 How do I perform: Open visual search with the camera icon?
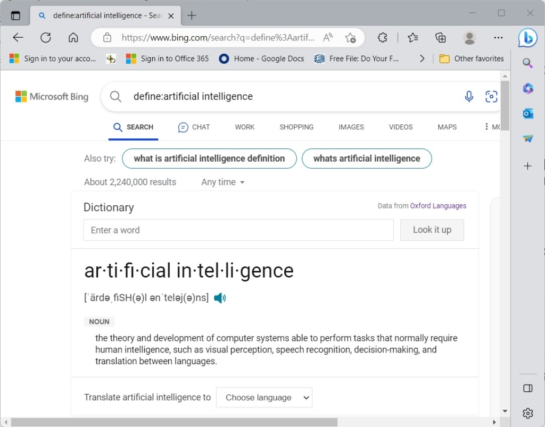[491, 97]
